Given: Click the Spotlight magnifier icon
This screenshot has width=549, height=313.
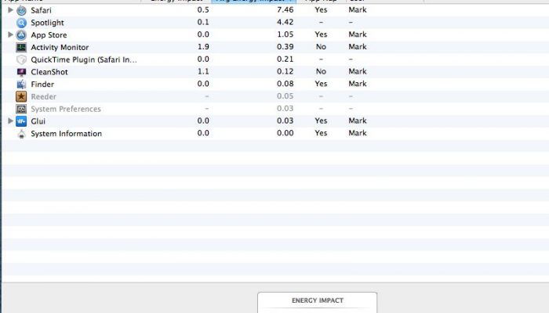Looking at the screenshot, I should [x=21, y=23].
